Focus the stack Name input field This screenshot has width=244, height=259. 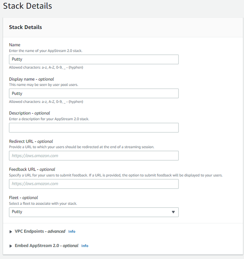93,59
